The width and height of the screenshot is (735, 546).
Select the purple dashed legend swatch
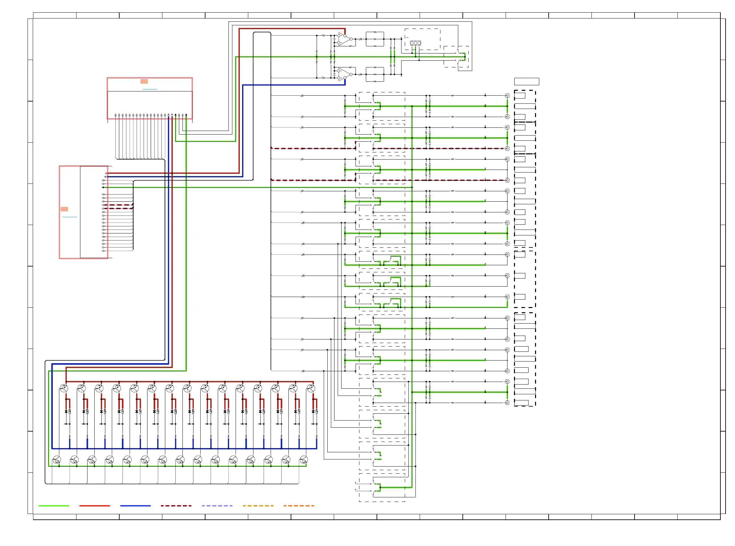(x=217, y=506)
